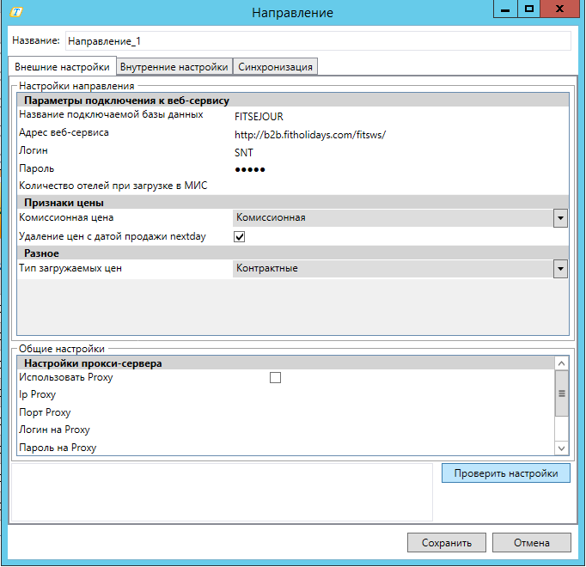Close the Направление dialog window
The height and width of the screenshot is (567, 586).
[561, 9]
